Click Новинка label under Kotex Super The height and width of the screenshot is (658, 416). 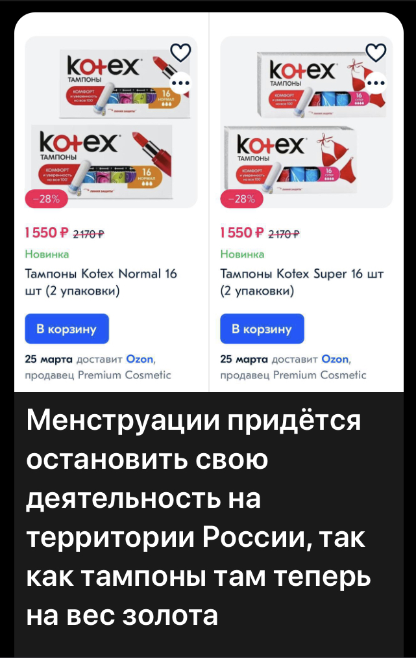[242, 254]
